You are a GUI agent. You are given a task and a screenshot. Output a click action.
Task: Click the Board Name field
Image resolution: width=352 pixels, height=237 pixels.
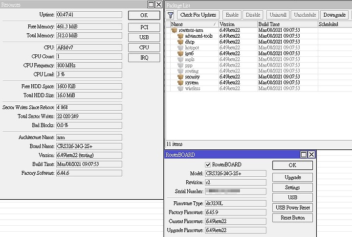pyautogui.click(x=89, y=146)
